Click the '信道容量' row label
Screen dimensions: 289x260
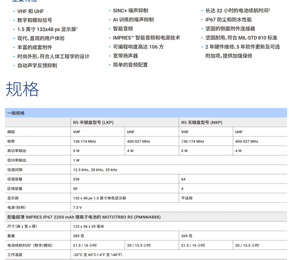coord(15,179)
